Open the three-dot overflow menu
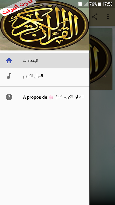115x205 pixels. click(108, 17)
